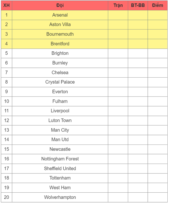
Task: Select the Everton row
Action: click(x=60, y=92)
